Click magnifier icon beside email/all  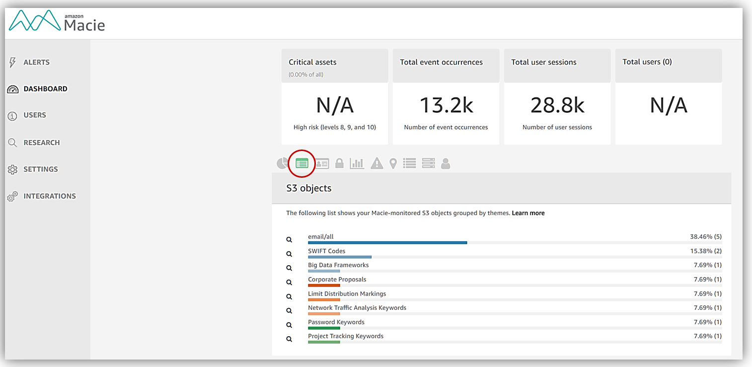click(x=289, y=240)
